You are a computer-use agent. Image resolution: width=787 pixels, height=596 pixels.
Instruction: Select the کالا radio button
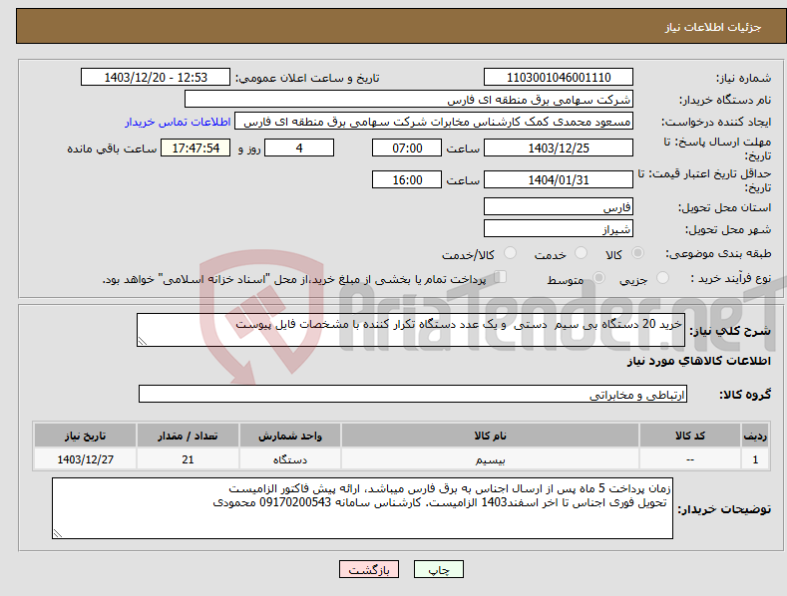[638, 253]
